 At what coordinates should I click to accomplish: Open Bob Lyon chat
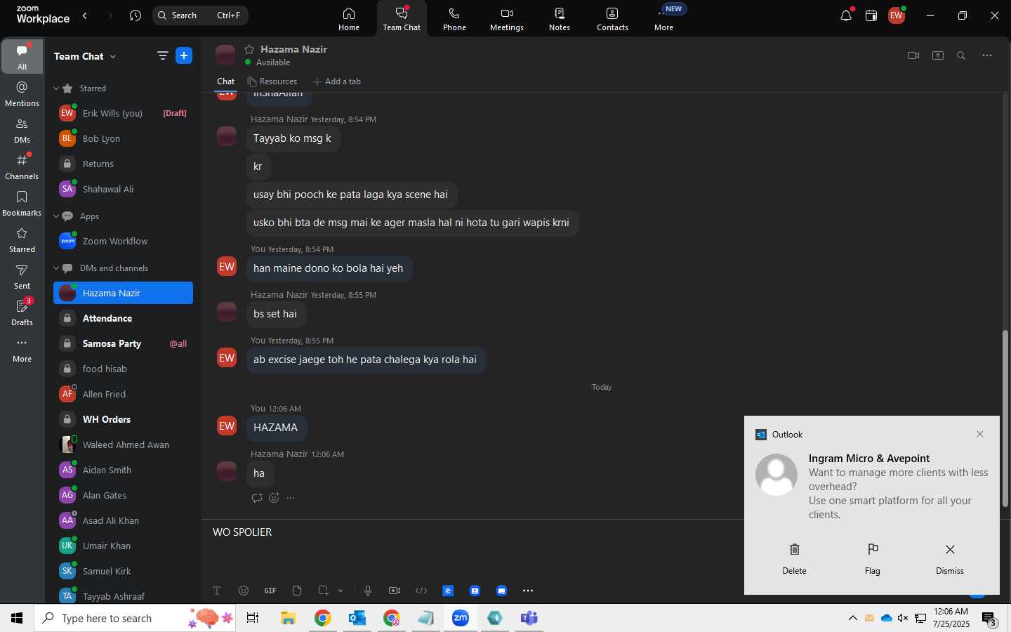coord(123,138)
